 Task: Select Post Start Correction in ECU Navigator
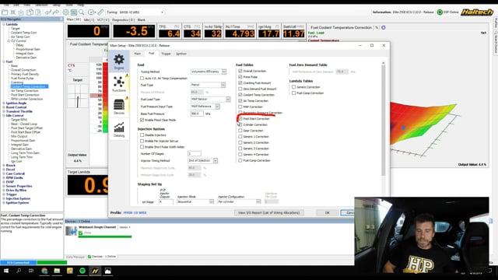[x=25, y=95]
